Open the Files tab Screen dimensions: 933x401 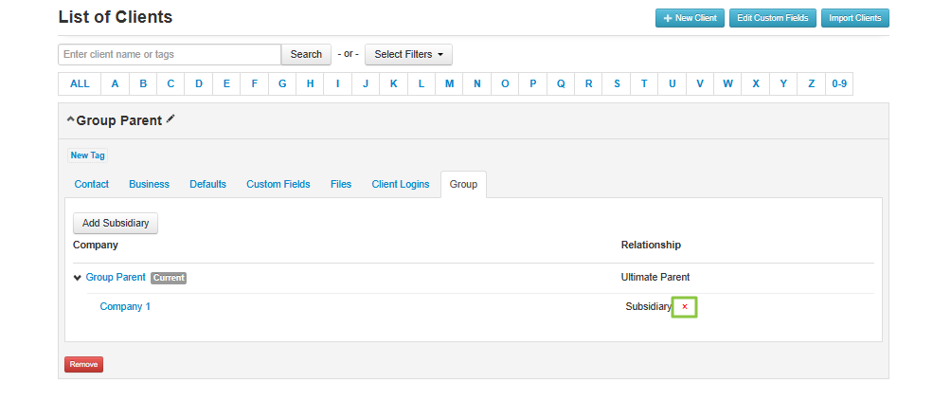(341, 184)
